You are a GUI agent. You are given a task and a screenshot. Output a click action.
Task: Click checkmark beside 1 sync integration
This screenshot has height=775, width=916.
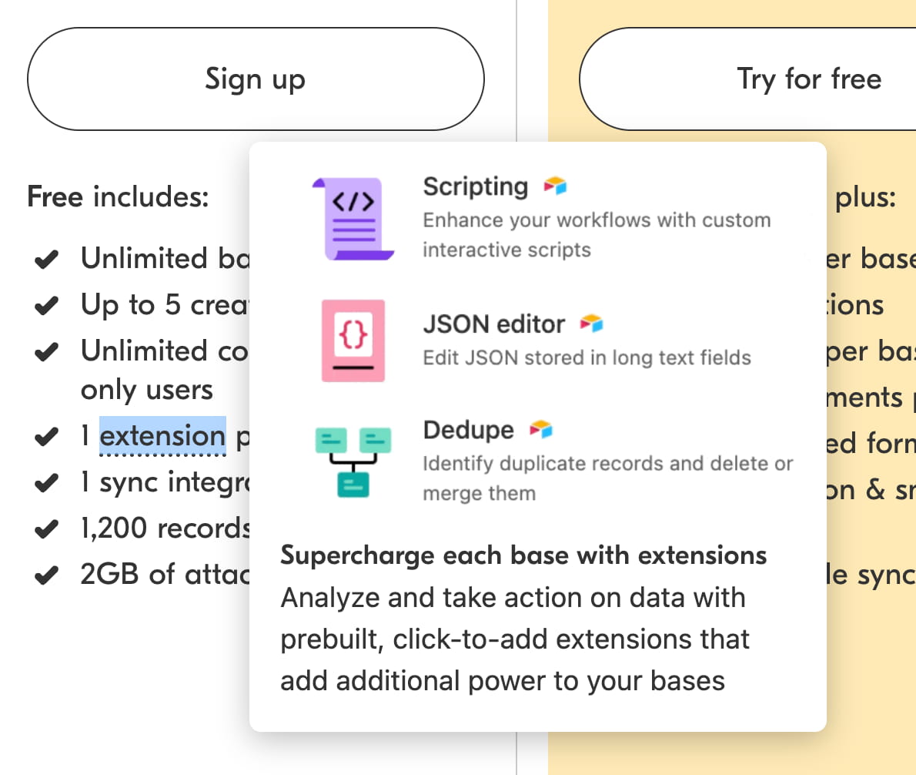pos(47,484)
